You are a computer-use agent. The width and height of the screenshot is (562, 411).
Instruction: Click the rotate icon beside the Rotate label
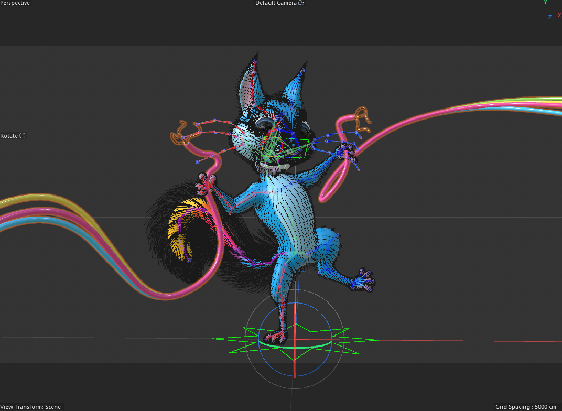pos(23,135)
